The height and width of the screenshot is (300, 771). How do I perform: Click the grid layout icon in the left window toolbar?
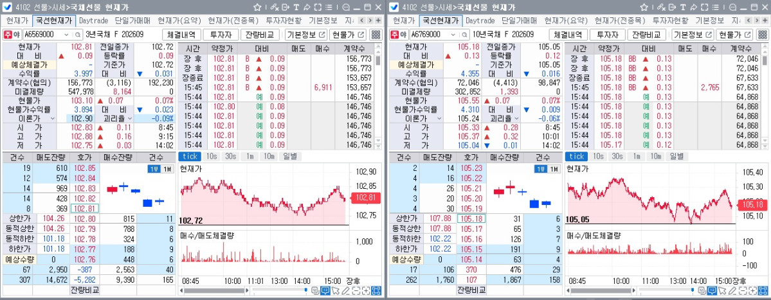(376, 35)
